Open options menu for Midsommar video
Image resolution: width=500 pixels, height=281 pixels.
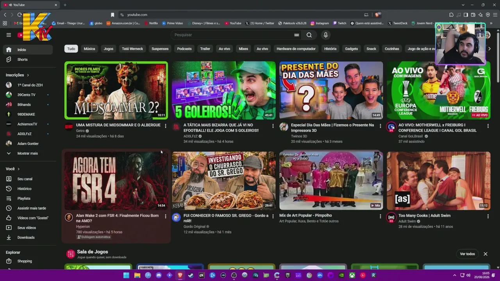click(165, 126)
